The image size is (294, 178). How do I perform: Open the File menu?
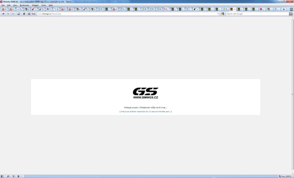[3, 5]
